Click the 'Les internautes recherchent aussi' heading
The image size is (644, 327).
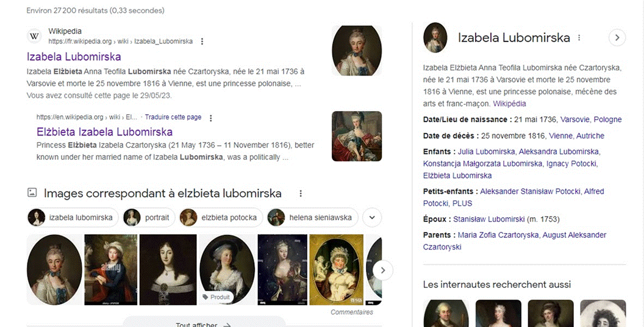point(497,284)
